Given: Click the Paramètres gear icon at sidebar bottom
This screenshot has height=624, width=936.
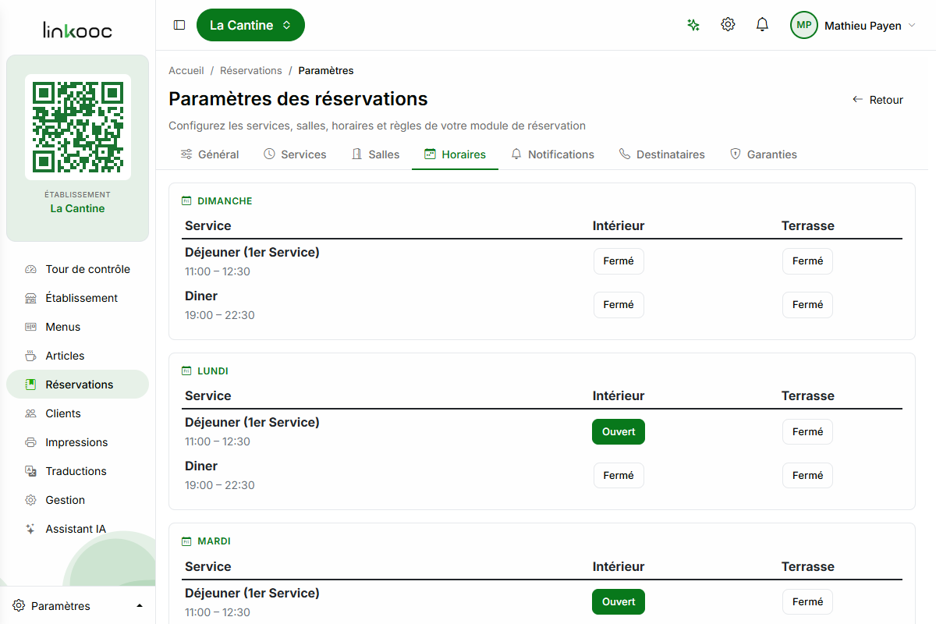Looking at the screenshot, I should click(x=19, y=606).
